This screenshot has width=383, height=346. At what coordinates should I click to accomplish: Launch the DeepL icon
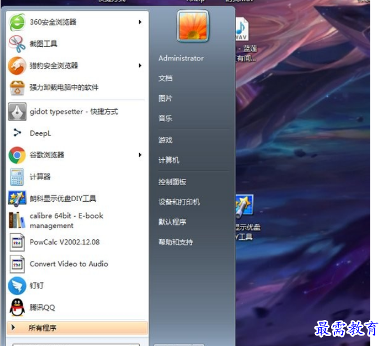click(x=17, y=133)
